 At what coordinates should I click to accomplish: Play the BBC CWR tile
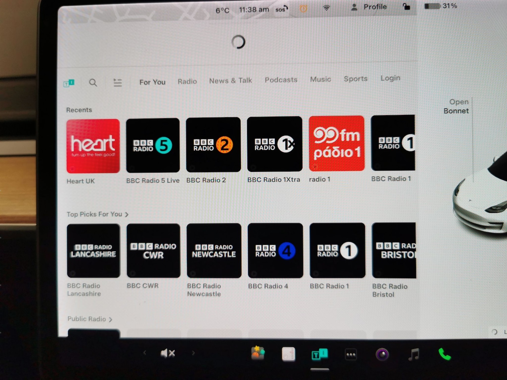[x=153, y=251]
